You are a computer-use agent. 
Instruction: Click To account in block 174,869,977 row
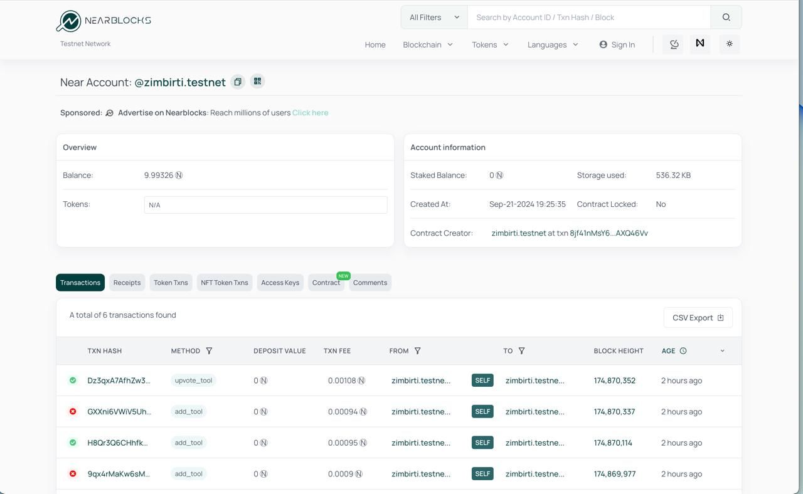tap(535, 474)
